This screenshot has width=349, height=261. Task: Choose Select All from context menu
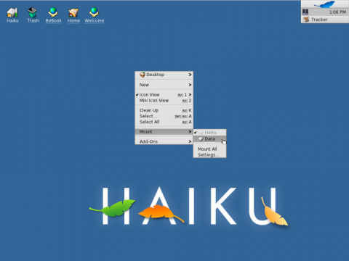(164, 122)
